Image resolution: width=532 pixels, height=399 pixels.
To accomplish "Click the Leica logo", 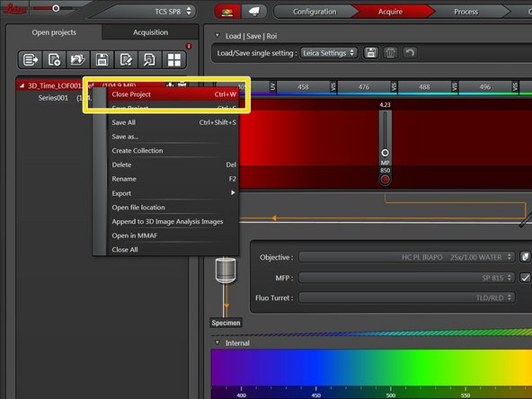I will pyautogui.click(x=15, y=9).
